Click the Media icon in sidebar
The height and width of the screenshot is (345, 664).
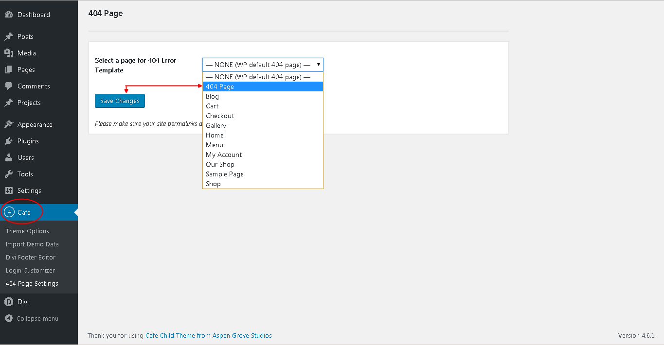[9, 53]
